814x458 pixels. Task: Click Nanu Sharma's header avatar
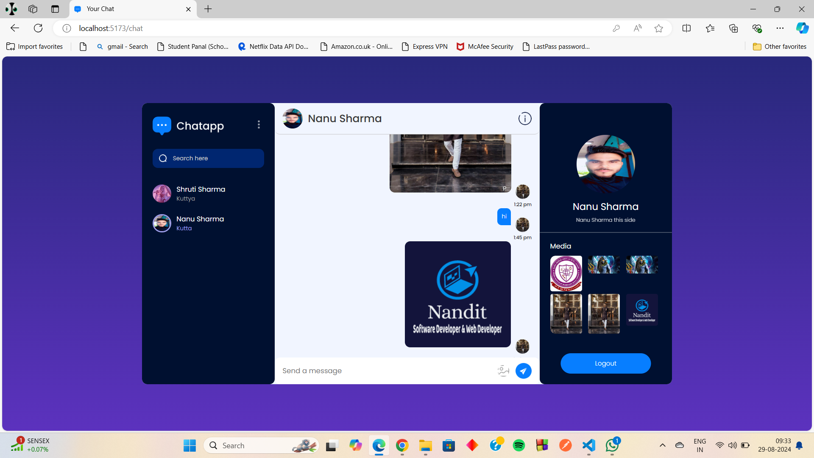coord(293,119)
